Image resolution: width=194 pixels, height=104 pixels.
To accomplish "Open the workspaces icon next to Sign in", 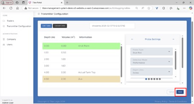I will [x=17, y=3].
